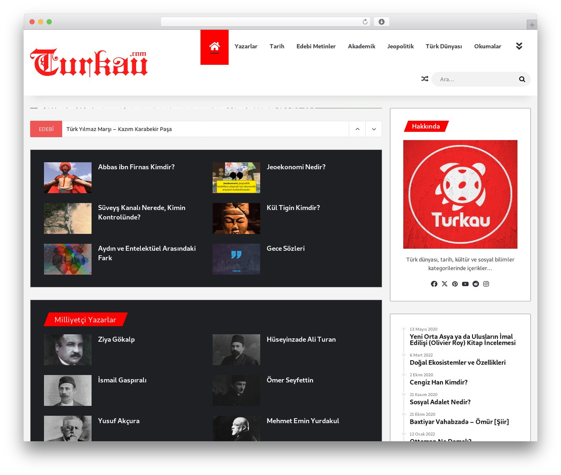The width and height of the screenshot is (561, 475).
Task: Reload page using browser refresh icon
Action: [365, 22]
